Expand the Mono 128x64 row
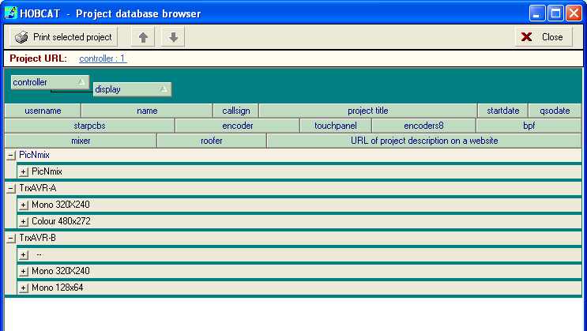Viewport: 587px width, 331px height. (x=24, y=288)
